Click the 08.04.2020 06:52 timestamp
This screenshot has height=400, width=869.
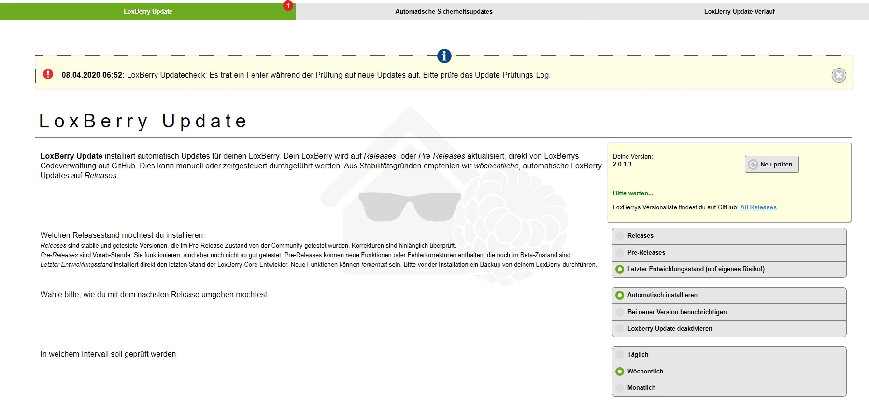pyautogui.click(x=93, y=75)
